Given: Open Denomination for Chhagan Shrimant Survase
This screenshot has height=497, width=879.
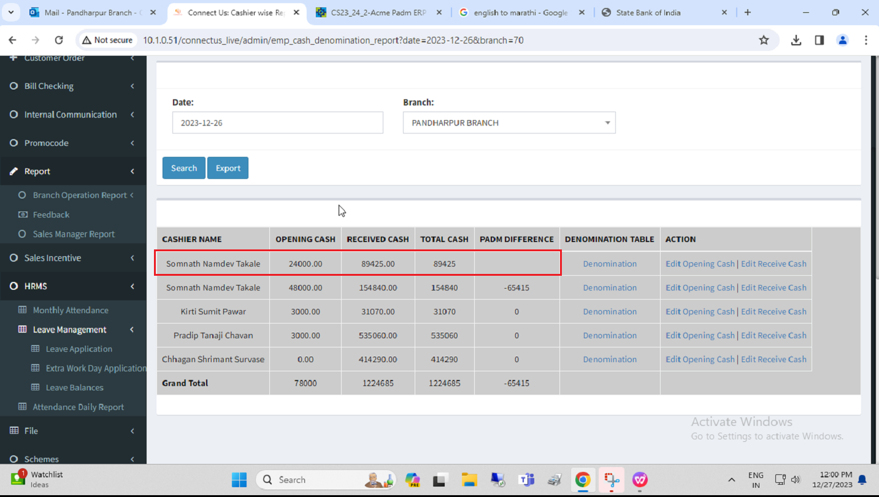Looking at the screenshot, I should coord(610,359).
